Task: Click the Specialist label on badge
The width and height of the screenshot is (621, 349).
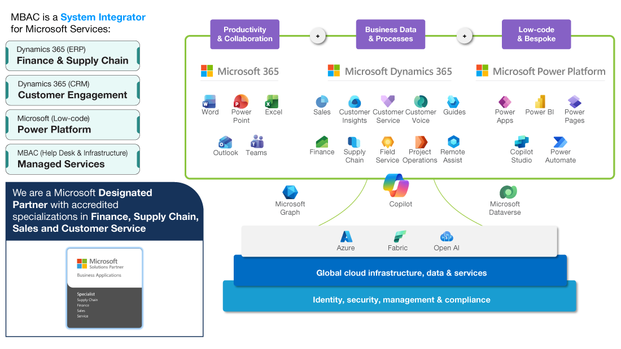Action: tap(86, 294)
